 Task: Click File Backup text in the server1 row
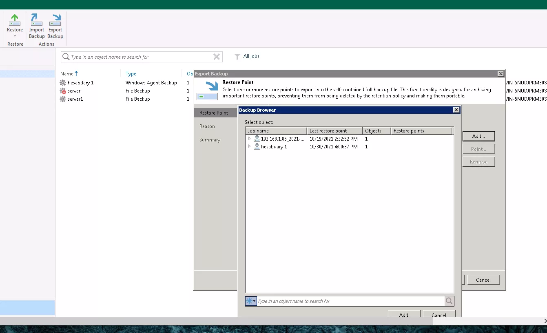pos(138,99)
